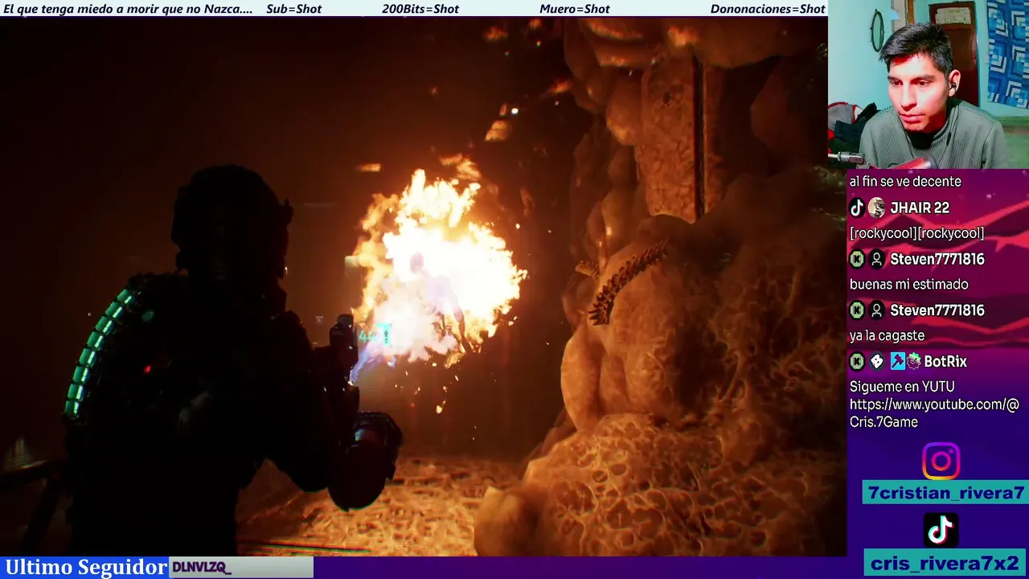Viewport: 1029px width, 579px height.
Task: Click the TikTok badge beside JHAIR 22
Action: click(x=857, y=207)
